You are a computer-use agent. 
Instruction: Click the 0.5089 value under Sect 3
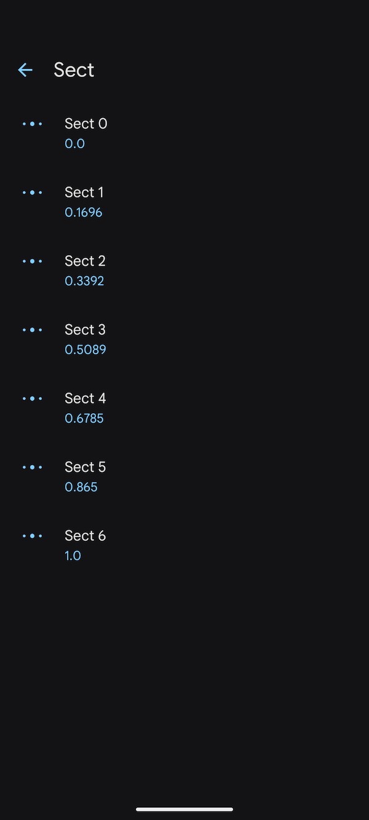(x=85, y=349)
